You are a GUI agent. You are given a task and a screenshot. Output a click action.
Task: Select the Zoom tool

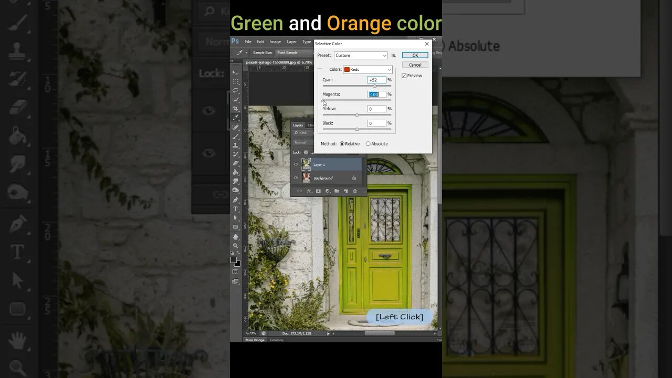236,246
